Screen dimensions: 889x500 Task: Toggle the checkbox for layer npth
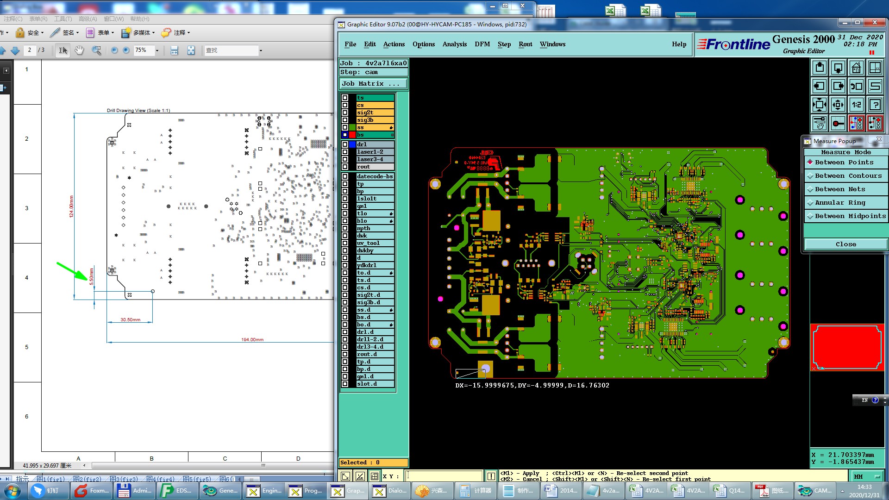coord(345,228)
